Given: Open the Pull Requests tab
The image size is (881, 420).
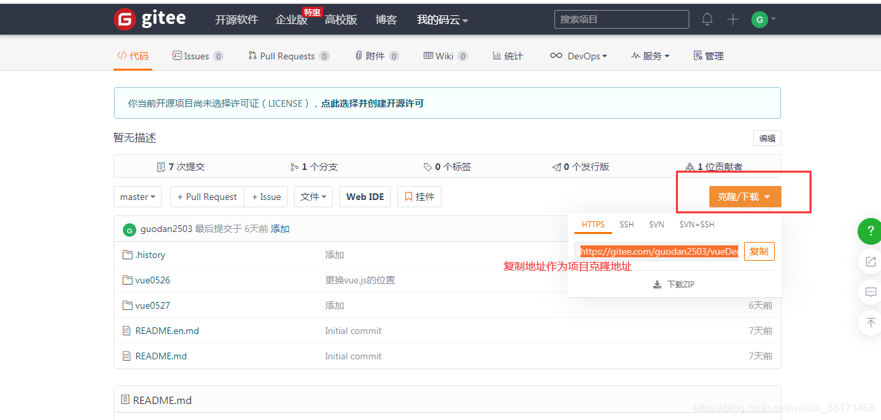Looking at the screenshot, I should click(x=289, y=56).
